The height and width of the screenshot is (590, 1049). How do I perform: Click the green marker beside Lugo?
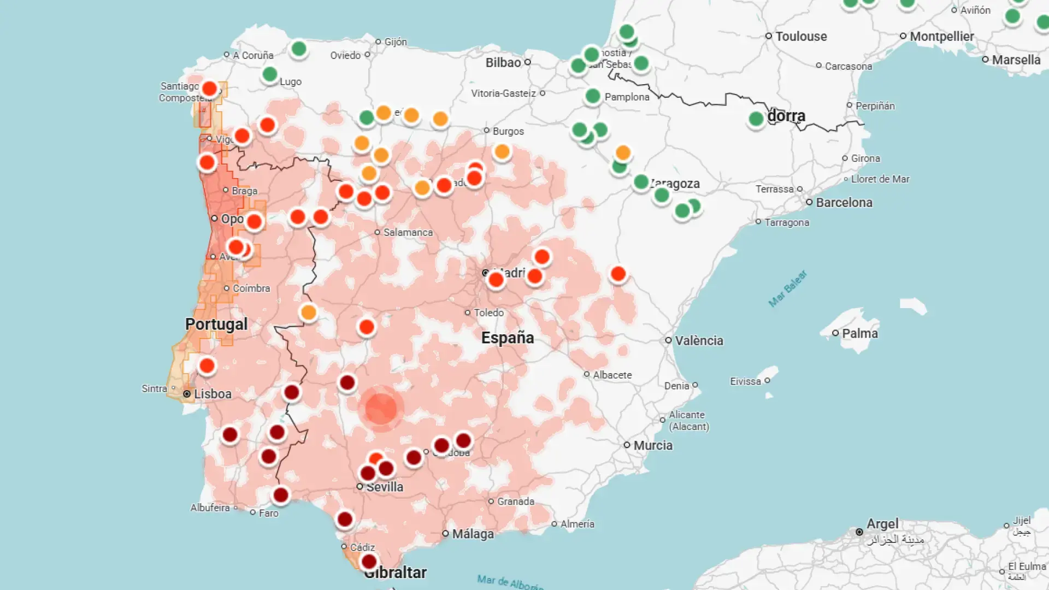click(269, 74)
